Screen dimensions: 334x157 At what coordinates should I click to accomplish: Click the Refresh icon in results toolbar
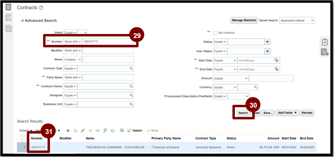click(x=113, y=130)
